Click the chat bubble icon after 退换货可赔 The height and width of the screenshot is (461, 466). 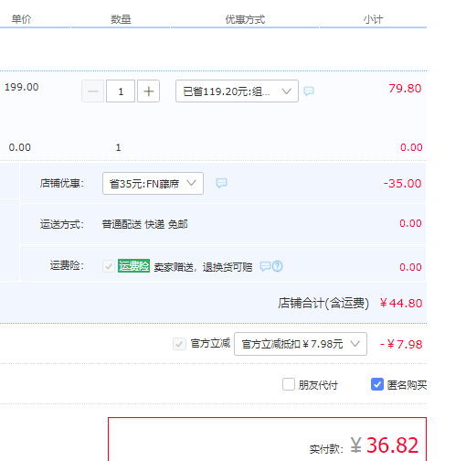coord(265,266)
